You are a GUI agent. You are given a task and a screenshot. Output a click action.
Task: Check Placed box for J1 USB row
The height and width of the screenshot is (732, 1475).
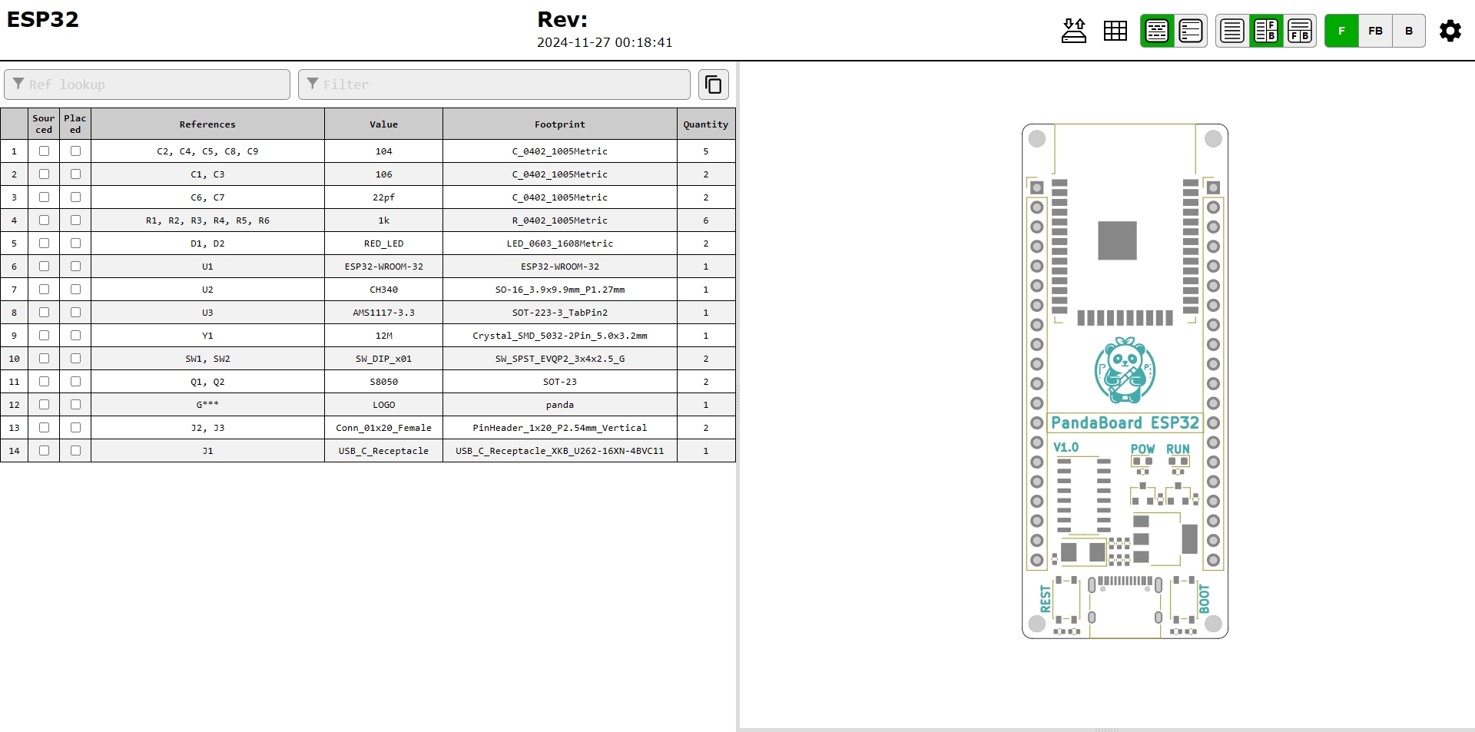(75, 451)
